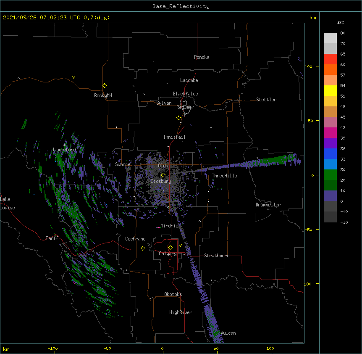Click the Didsbury label
Viewport: 362px width, 354px height.
pos(161,181)
